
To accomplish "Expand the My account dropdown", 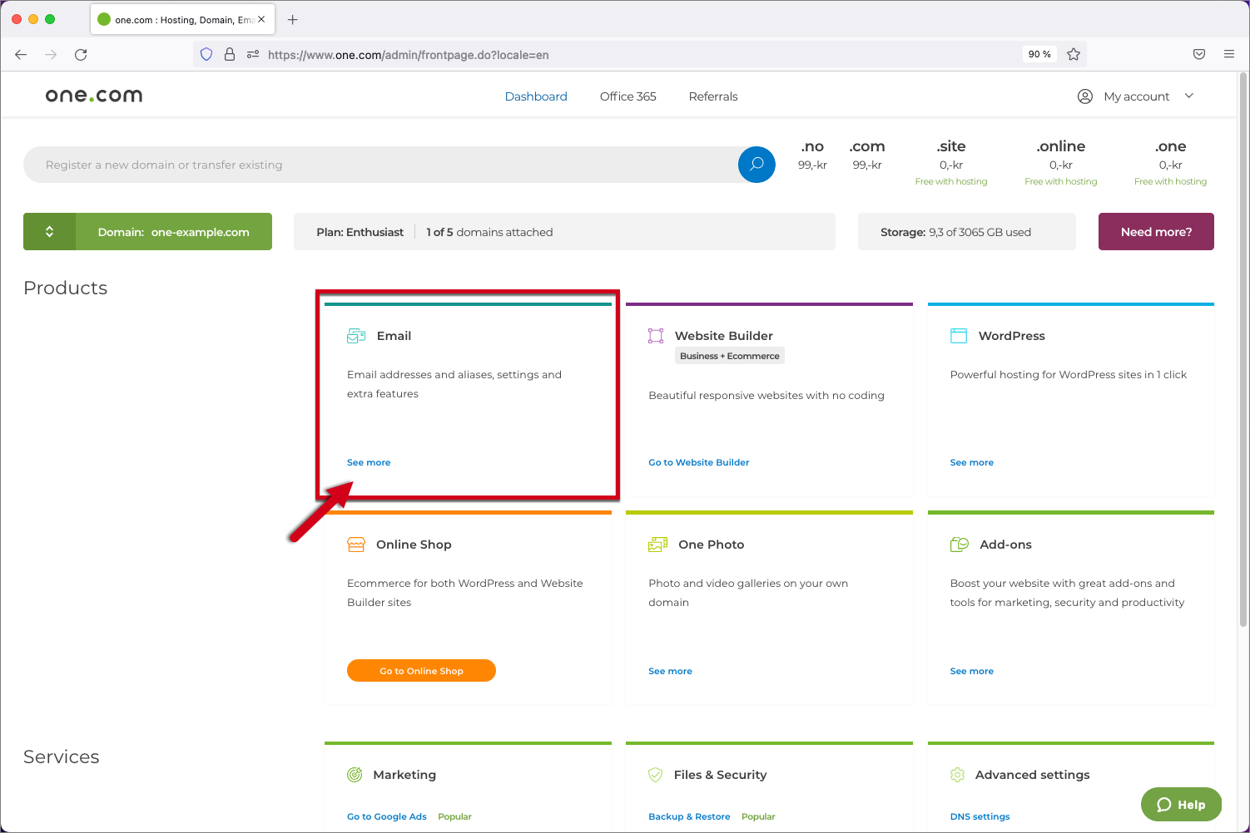I will 1136,96.
